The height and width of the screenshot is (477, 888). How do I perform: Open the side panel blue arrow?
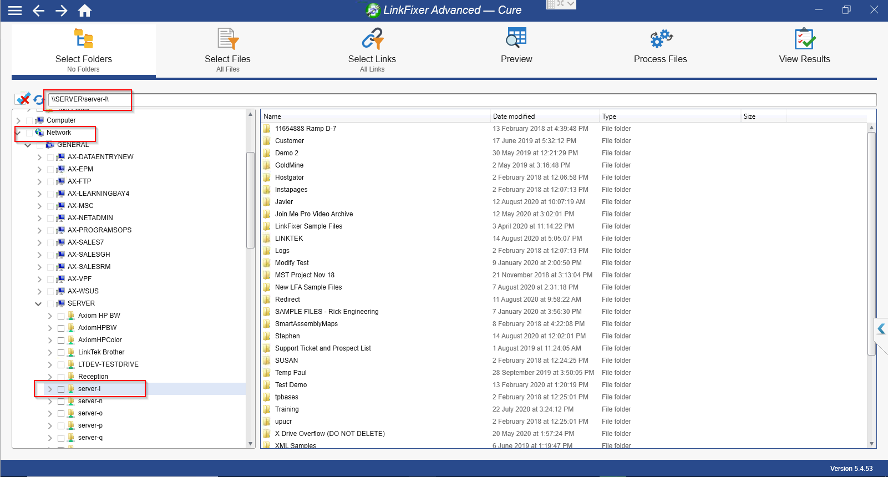(881, 329)
